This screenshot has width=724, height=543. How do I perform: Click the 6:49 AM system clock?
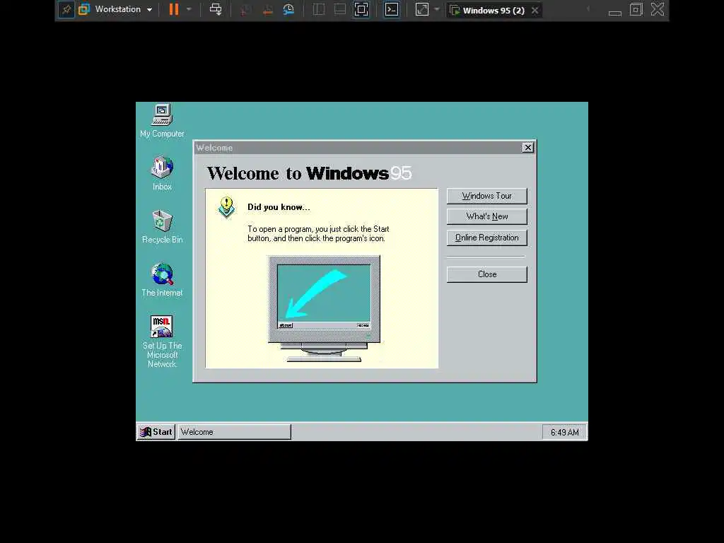click(x=564, y=432)
